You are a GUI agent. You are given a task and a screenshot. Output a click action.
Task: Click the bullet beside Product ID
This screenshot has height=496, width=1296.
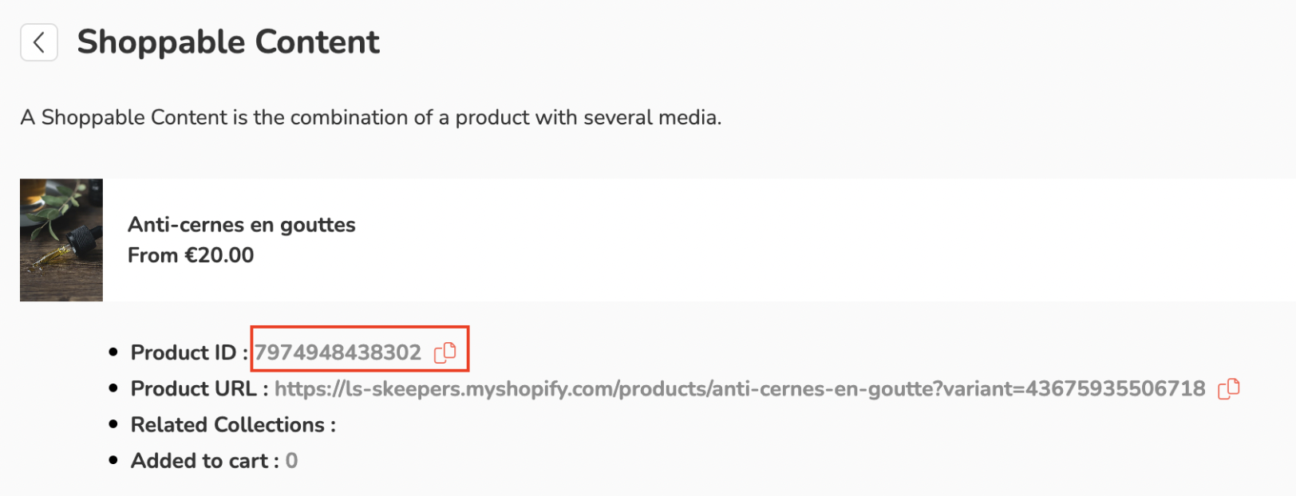(113, 352)
